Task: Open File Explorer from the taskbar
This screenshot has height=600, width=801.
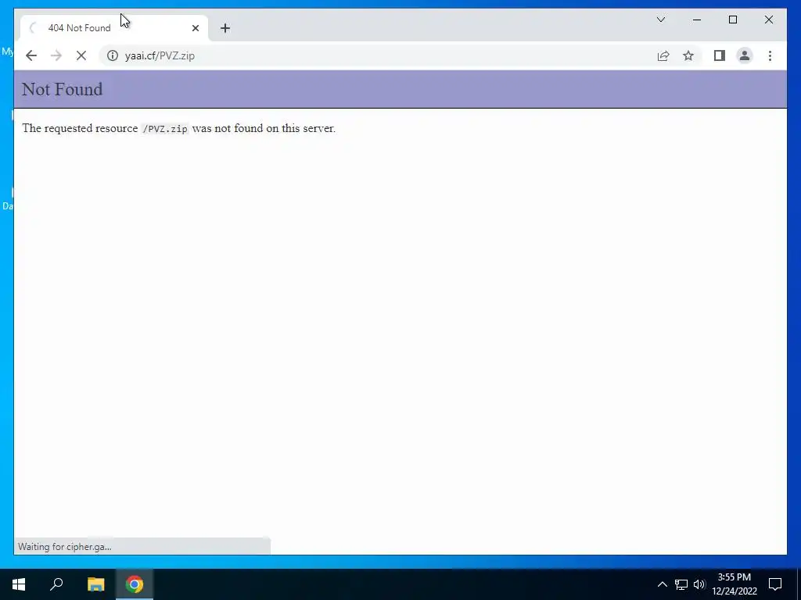Action: (x=95, y=584)
